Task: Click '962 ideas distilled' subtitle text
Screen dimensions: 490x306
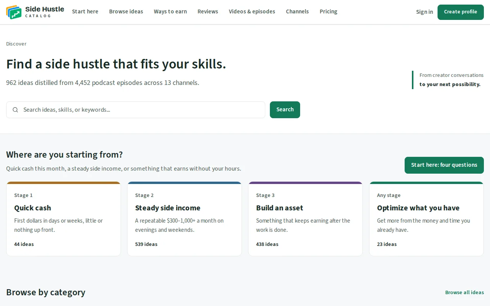Action: [103, 83]
